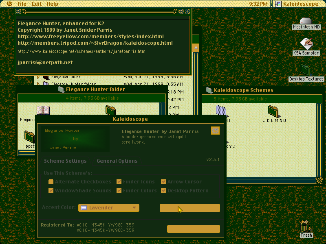The image size is (326, 244).
Task: Click the Lavender color swatch
Action: tap(84, 208)
